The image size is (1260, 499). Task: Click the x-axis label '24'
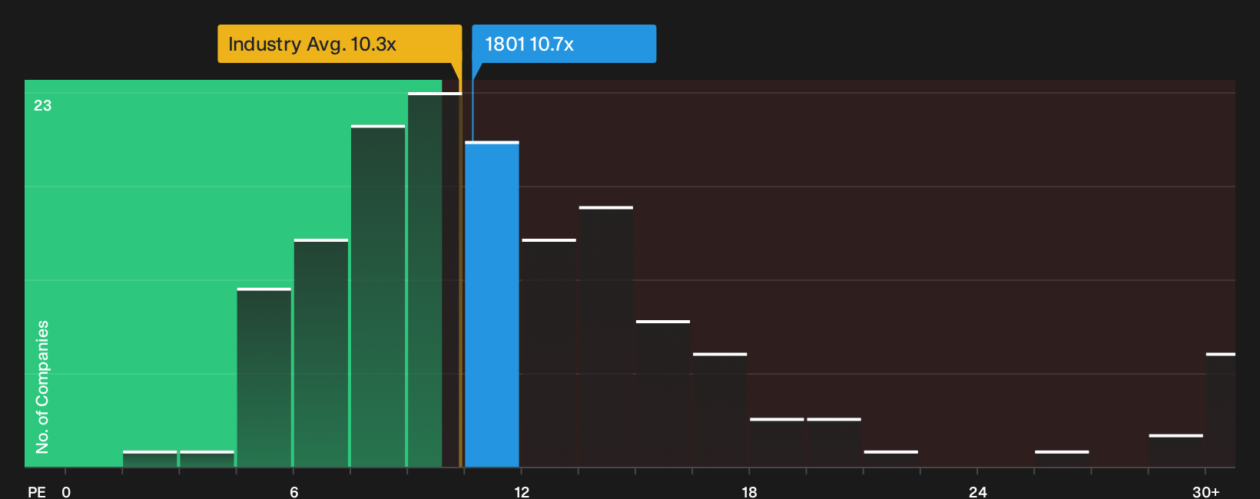(977, 492)
